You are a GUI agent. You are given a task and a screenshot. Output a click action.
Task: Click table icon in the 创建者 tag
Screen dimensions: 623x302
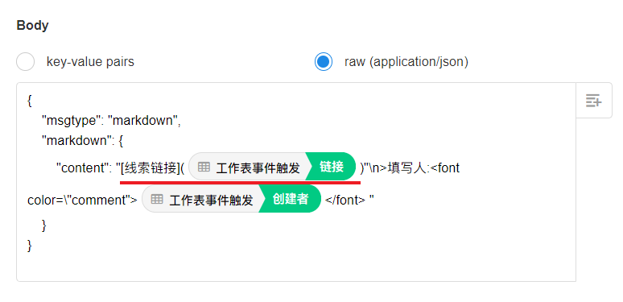point(157,199)
